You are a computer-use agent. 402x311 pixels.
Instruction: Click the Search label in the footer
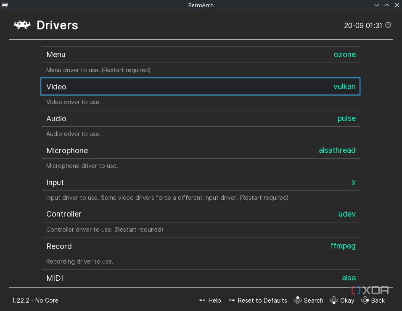click(313, 300)
